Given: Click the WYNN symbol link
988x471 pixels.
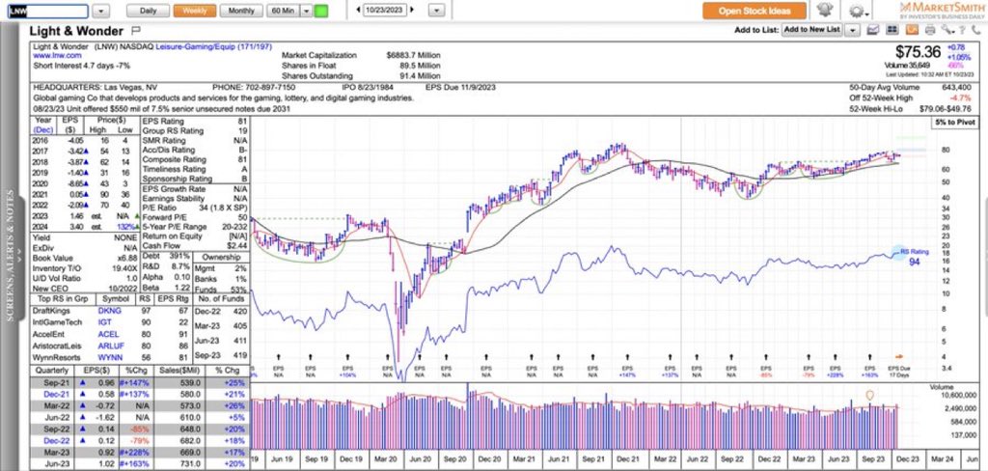Looking at the screenshot, I should (108, 357).
